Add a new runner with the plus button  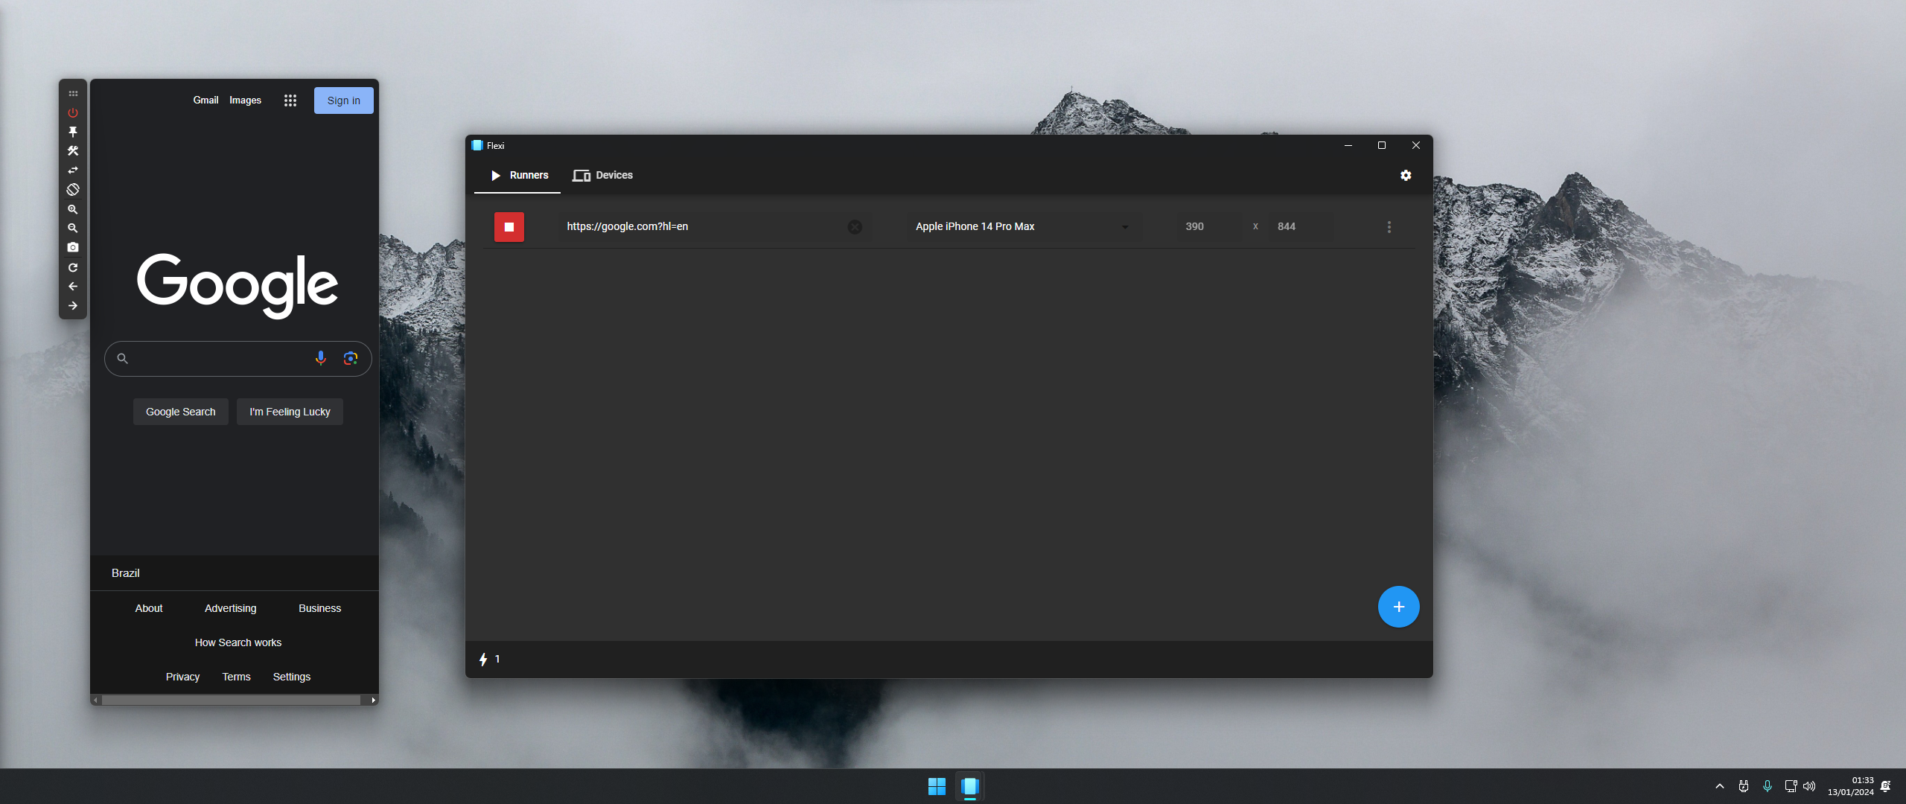pos(1399,607)
